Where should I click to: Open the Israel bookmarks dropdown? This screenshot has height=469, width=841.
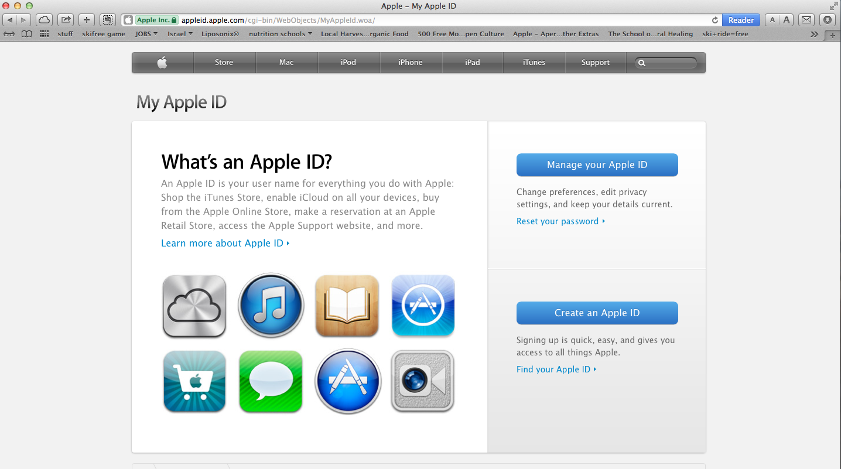click(x=179, y=34)
